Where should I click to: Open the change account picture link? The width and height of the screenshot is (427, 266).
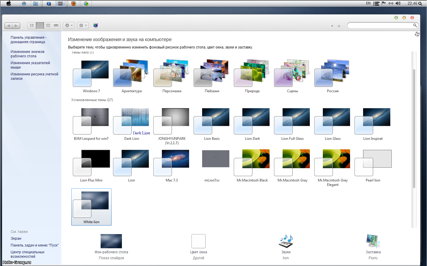pos(34,76)
